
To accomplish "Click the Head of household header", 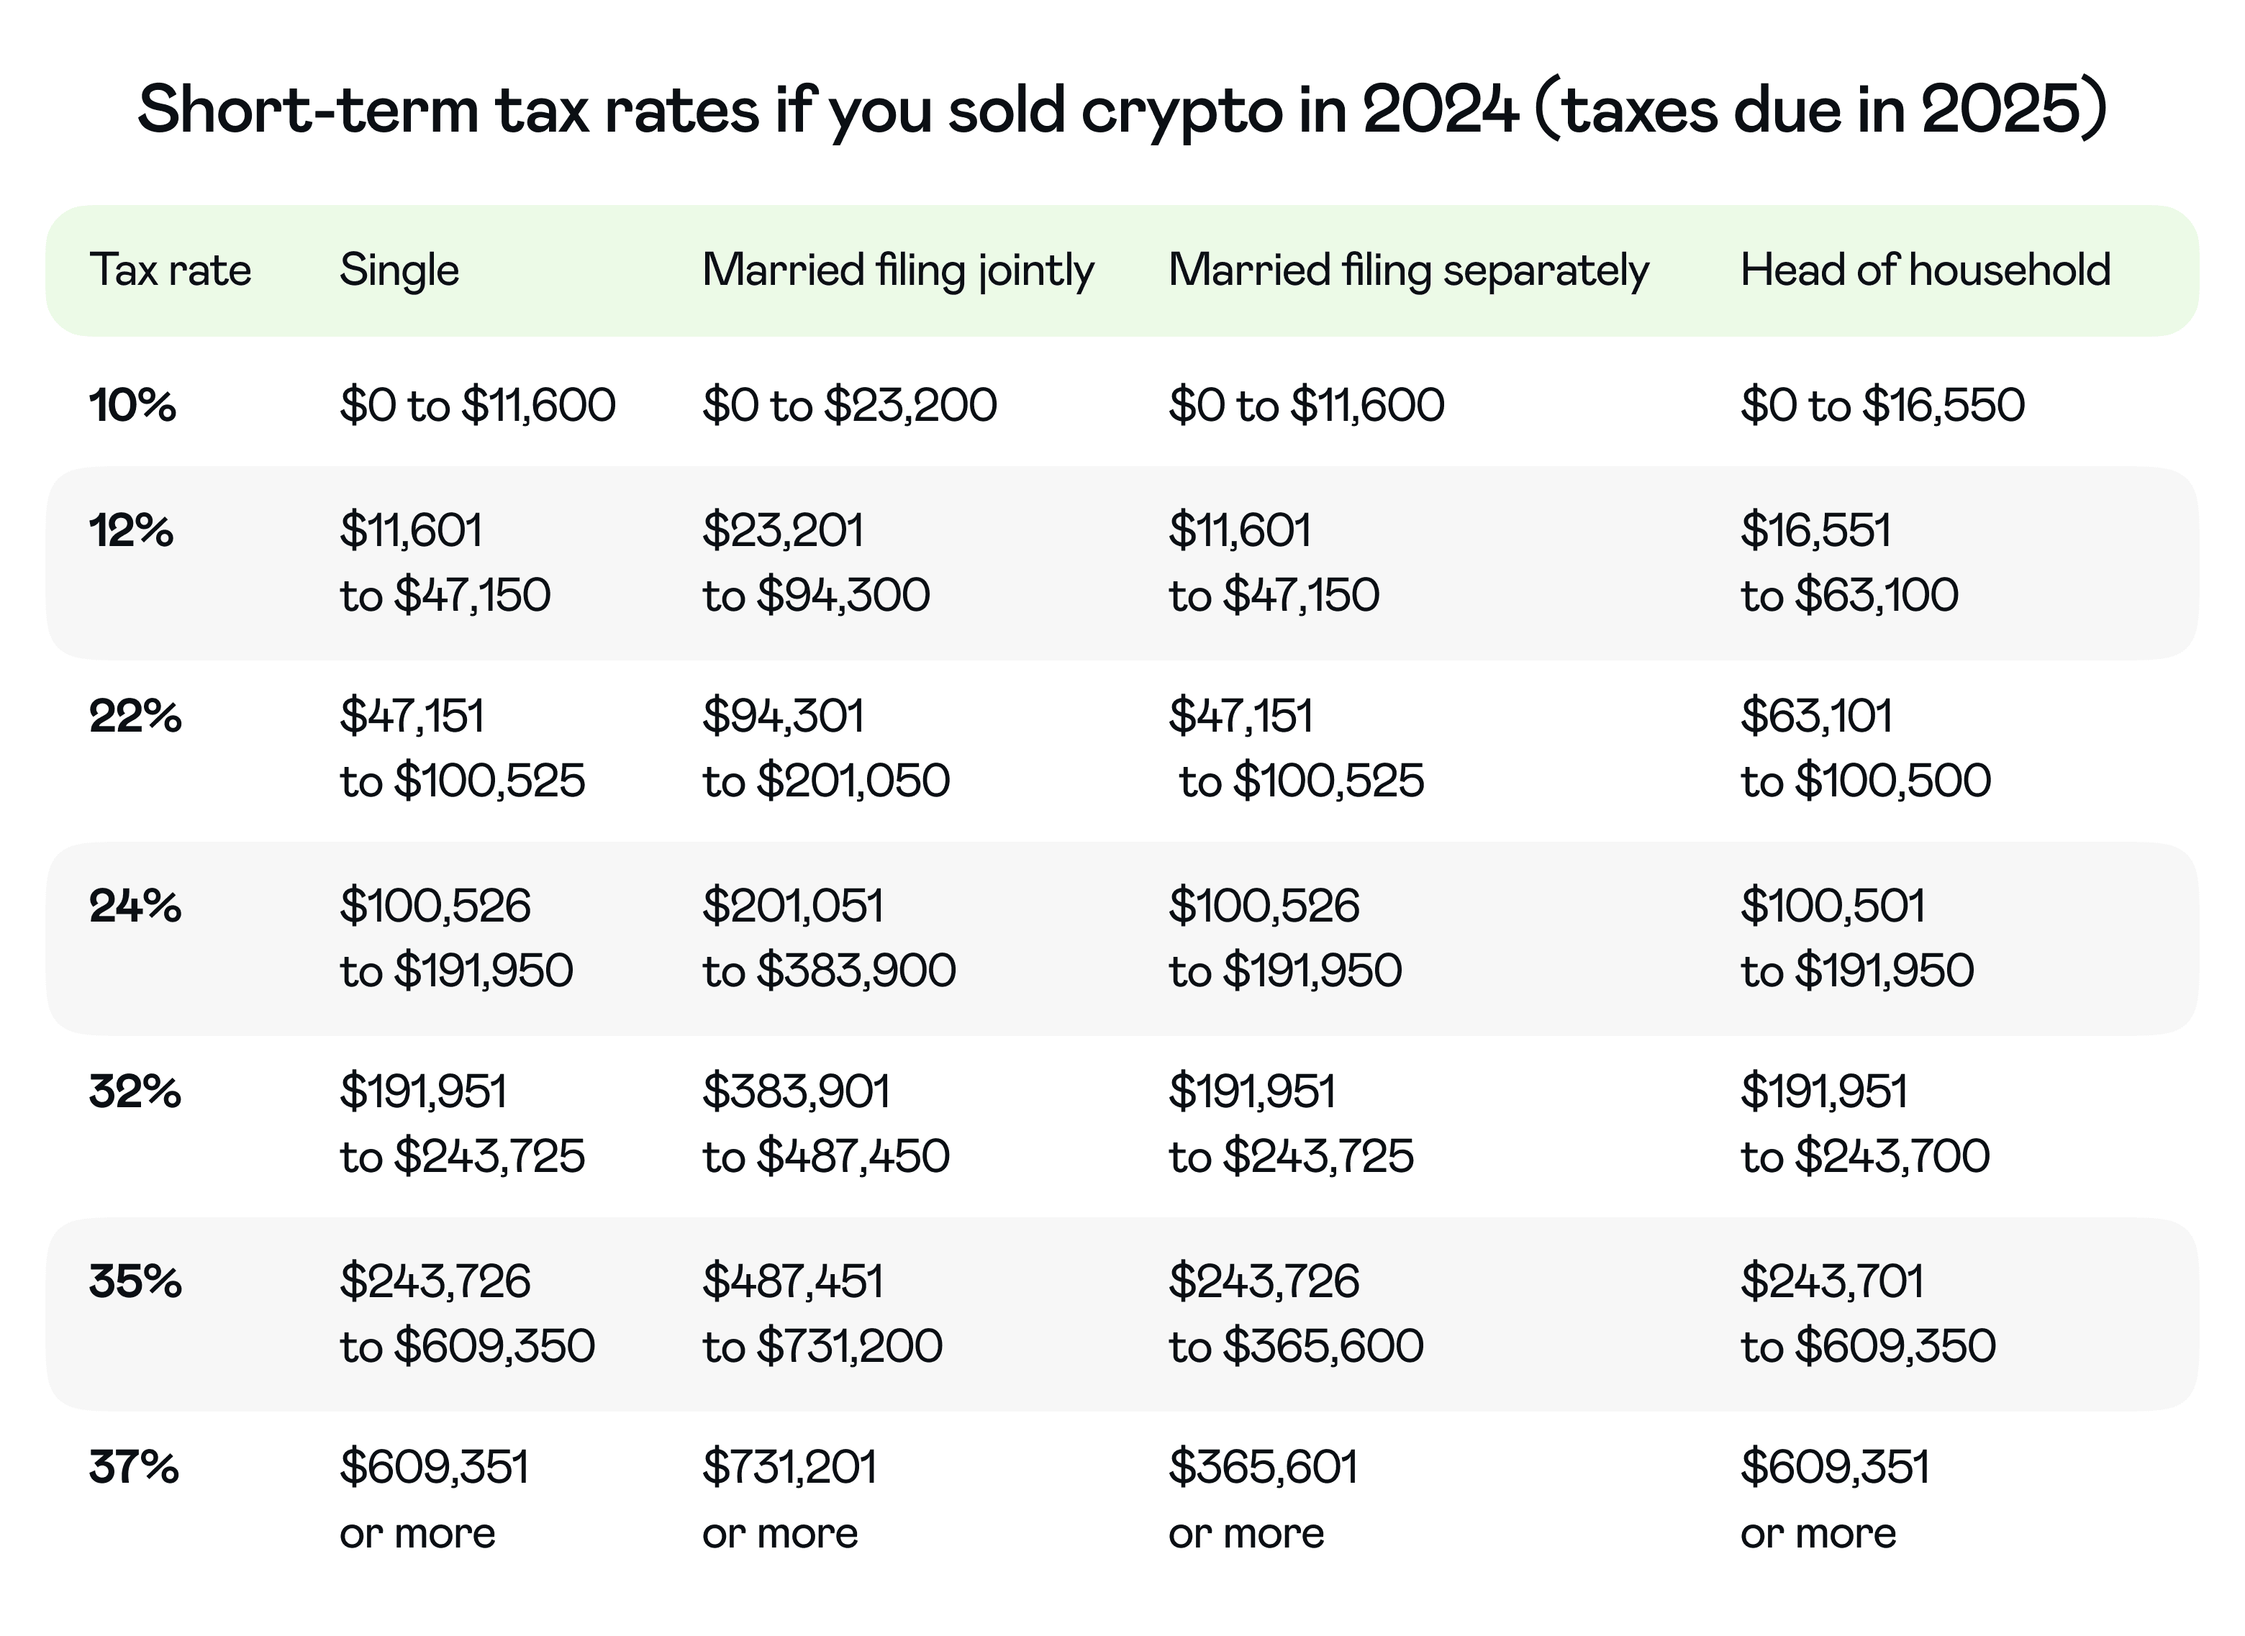I will 1924,271.
